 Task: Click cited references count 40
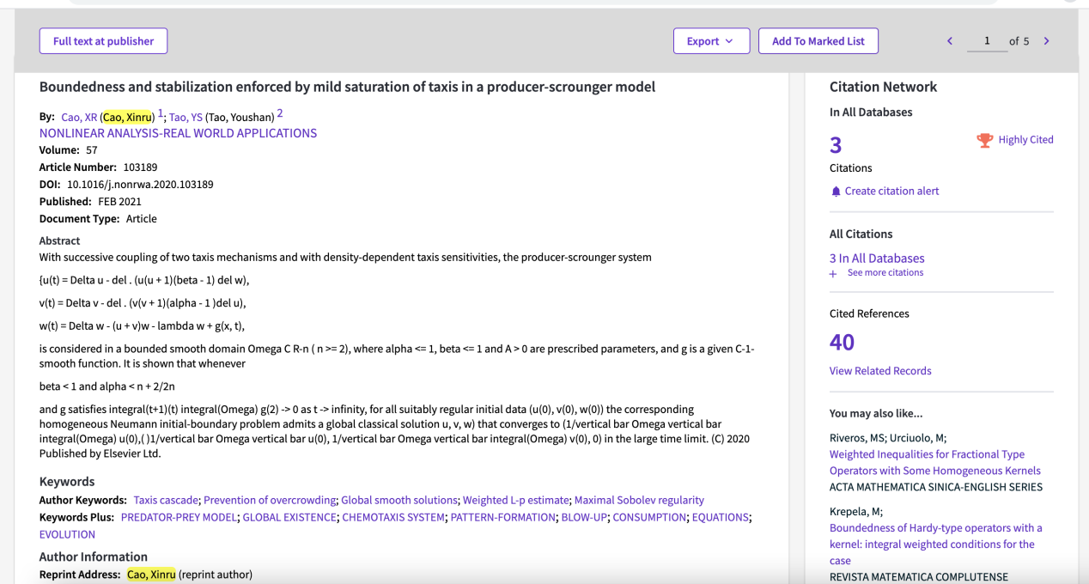tap(842, 343)
